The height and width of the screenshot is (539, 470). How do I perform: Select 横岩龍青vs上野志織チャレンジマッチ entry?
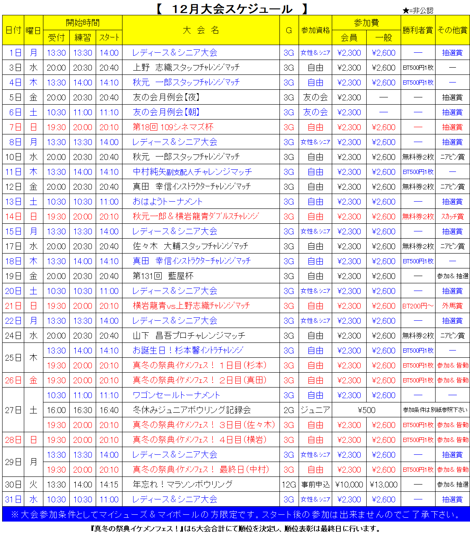click(191, 306)
